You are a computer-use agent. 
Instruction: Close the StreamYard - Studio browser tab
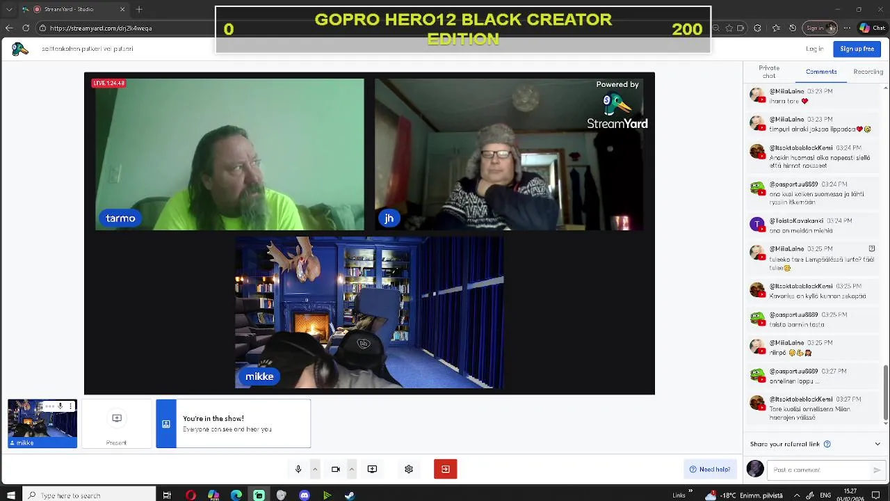pyautogui.click(x=122, y=9)
